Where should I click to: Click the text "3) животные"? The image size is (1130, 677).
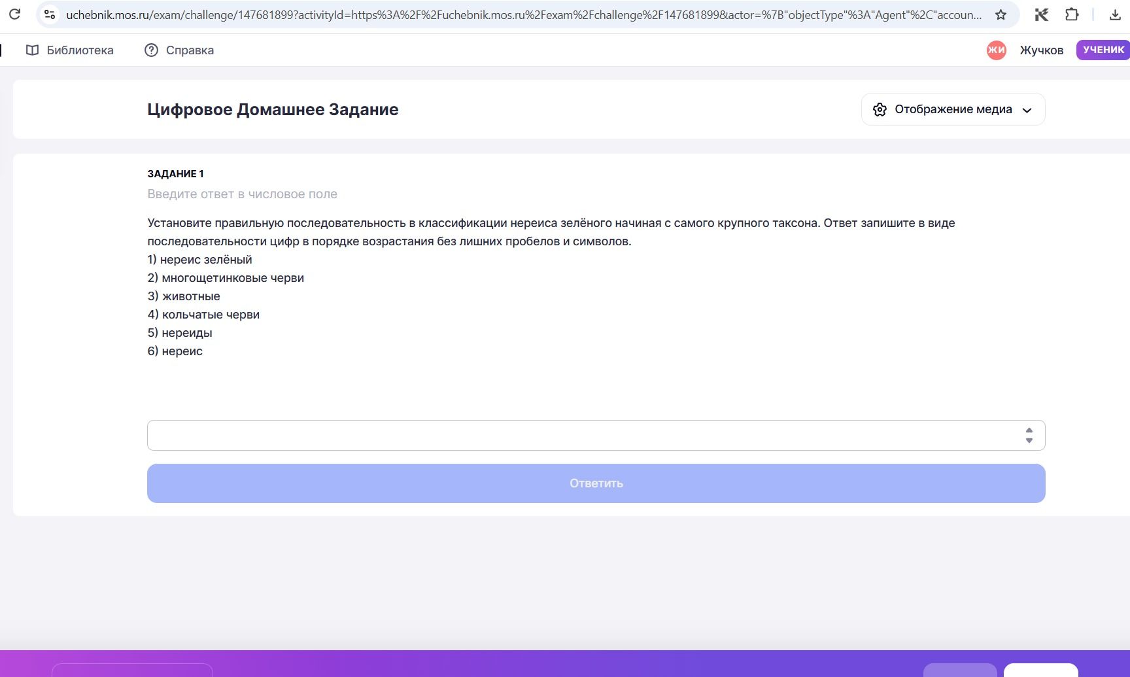click(x=184, y=296)
